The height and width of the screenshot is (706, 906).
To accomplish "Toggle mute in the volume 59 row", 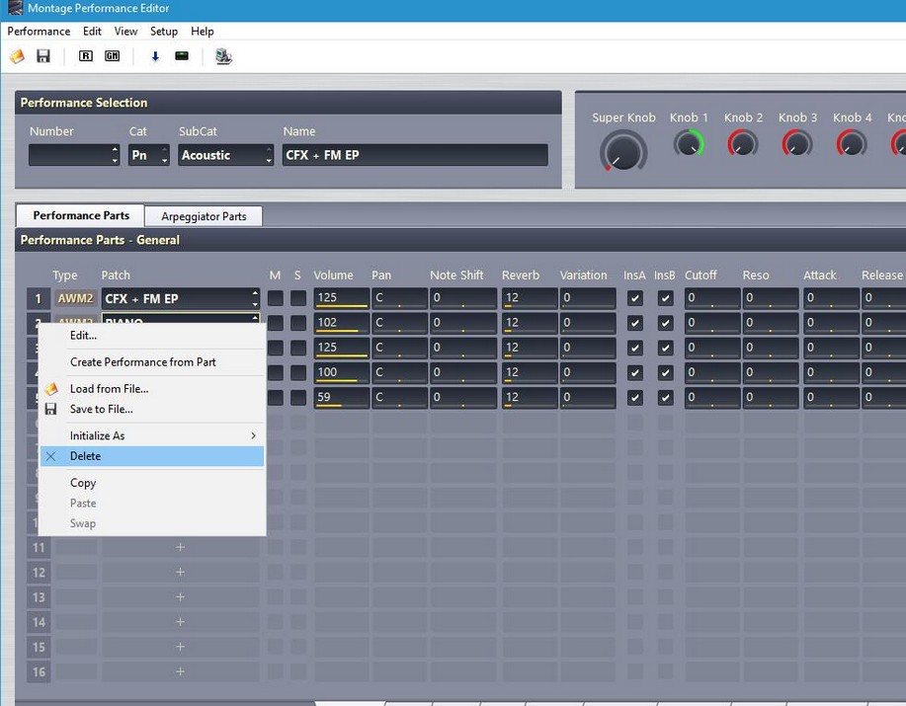I will pyautogui.click(x=276, y=397).
